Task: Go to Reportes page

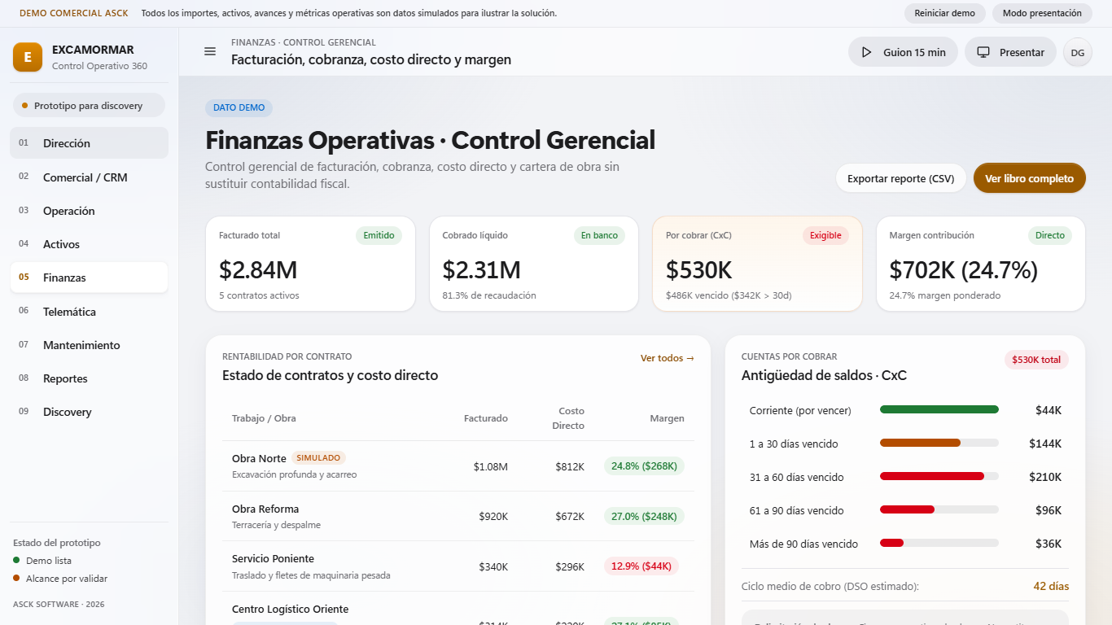Action: [89, 378]
